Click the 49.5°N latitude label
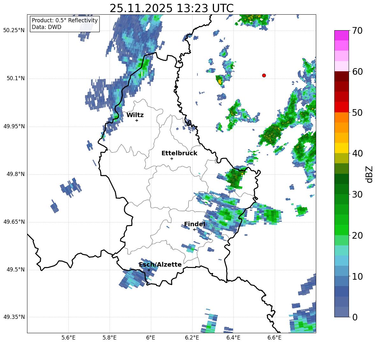Viewport: 377px width, 344px height. [16, 270]
